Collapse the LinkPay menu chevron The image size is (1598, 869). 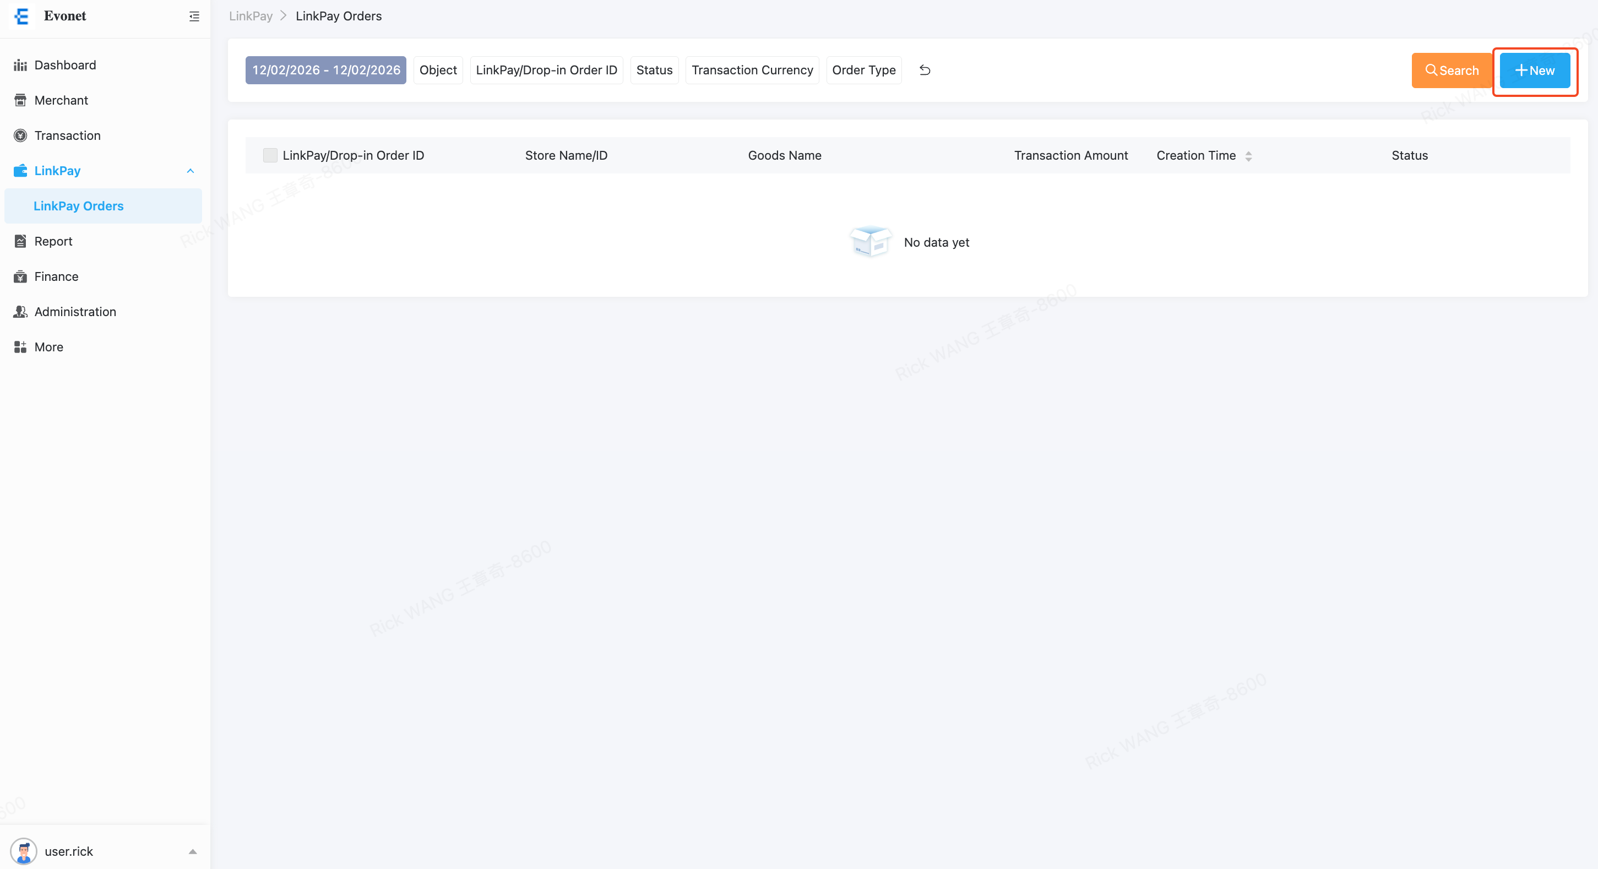pyautogui.click(x=191, y=171)
